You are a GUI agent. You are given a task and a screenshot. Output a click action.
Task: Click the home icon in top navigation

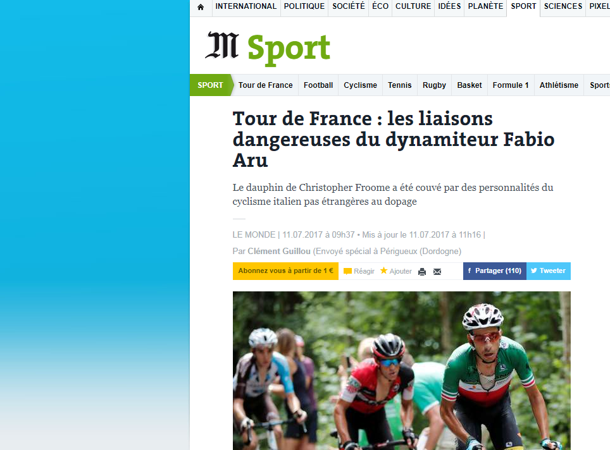tap(201, 7)
